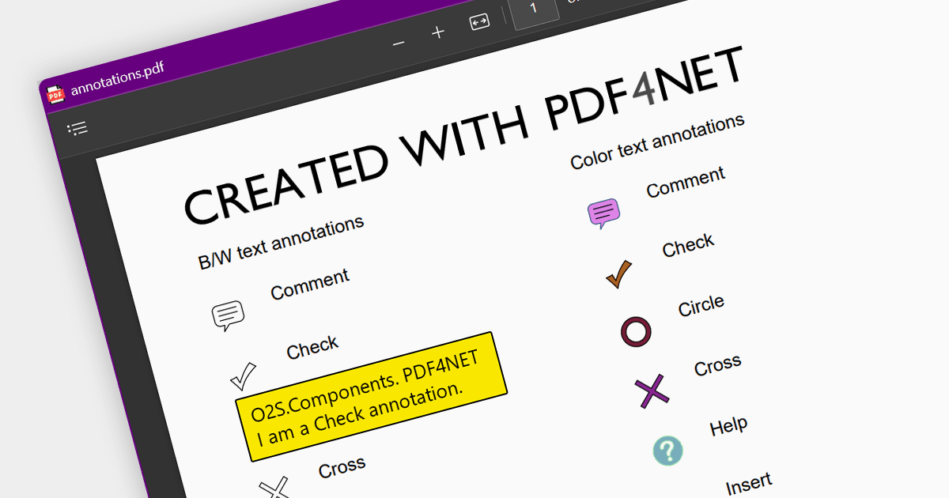Click the 'Cross' label under Color annotations
949x498 pixels.
click(x=717, y=365)
